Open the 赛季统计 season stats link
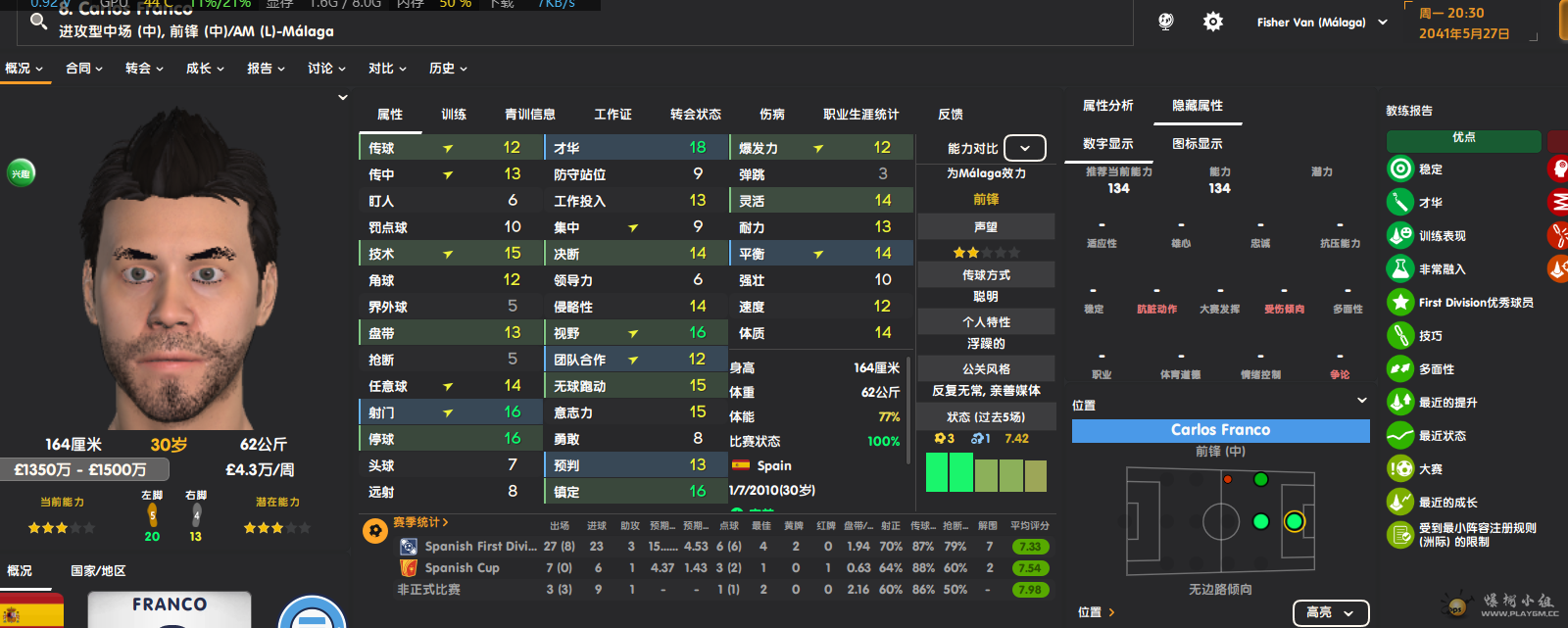The width and height of the screenshot is (1568, 628). [420, 522]
